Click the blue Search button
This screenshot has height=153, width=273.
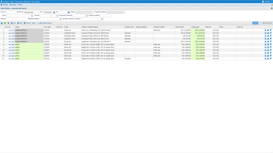pos(255,23)
